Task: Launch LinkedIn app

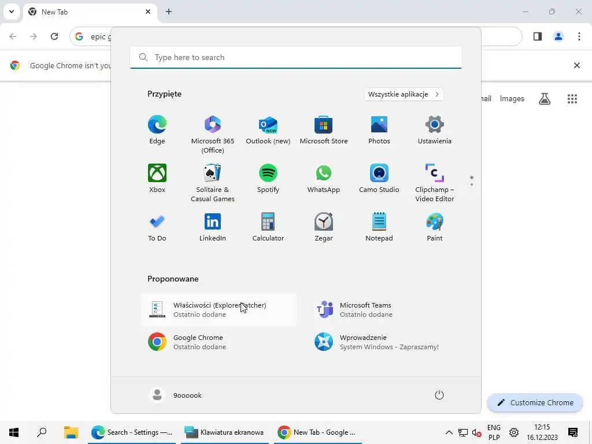Action: [x=213, y=227]
